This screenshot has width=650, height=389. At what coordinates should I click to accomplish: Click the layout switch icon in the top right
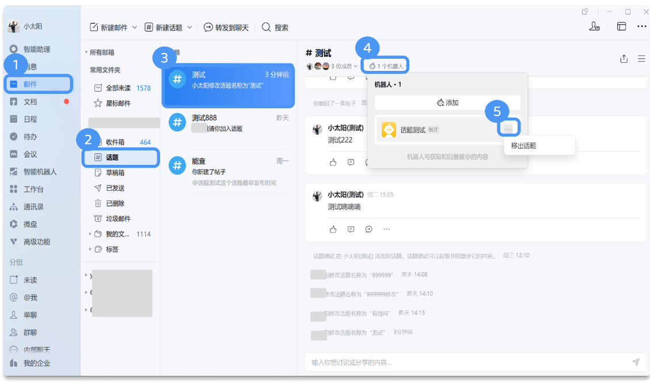(621, 27)
